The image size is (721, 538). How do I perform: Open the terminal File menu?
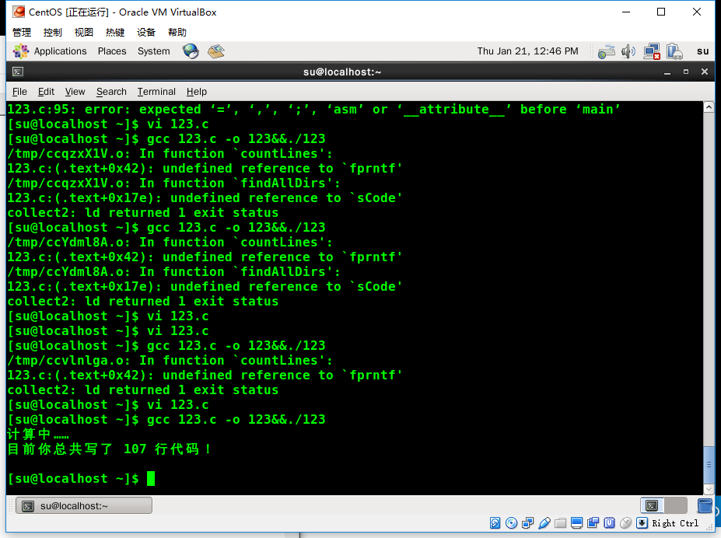click(x=19, y=92)
